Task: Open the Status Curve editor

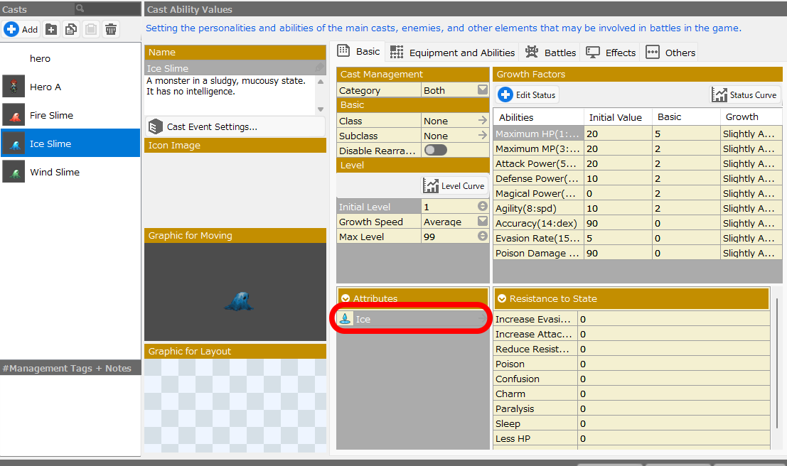Action: [x=745, y=94]
